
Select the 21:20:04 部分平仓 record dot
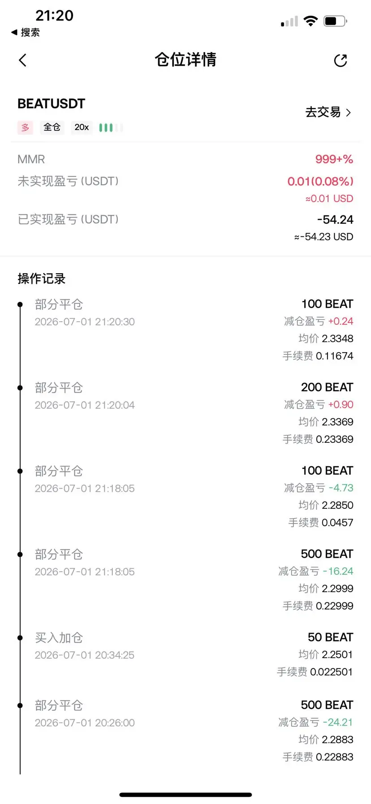coord(20,388)
